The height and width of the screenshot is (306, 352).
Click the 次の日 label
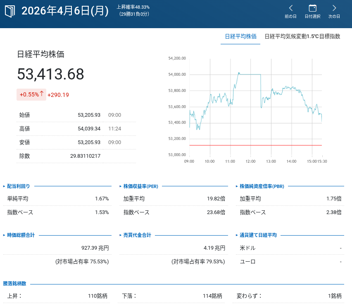point(334,17)
